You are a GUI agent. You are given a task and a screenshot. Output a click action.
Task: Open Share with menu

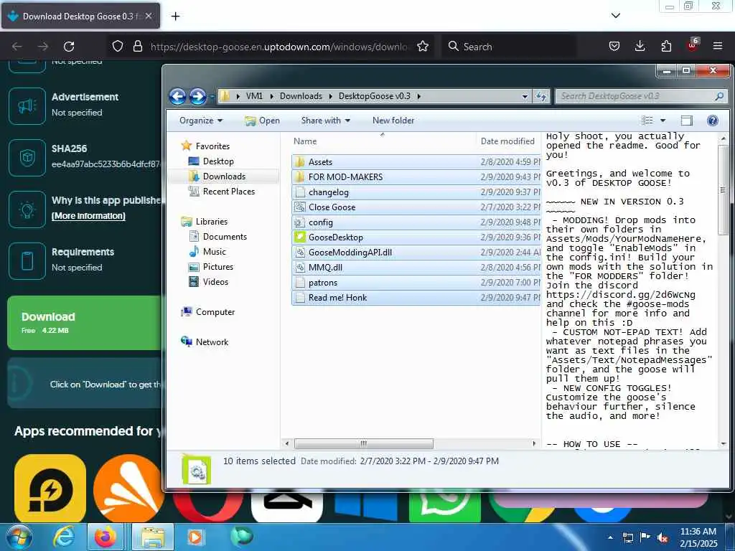[326, 121]
